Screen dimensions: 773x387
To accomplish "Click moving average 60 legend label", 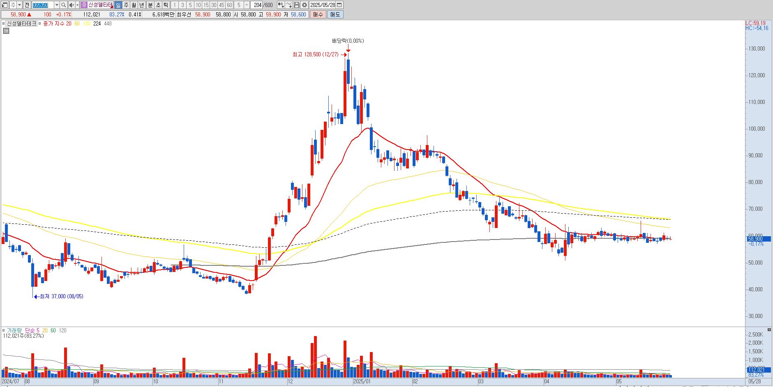I will click(x=77, y=23).
